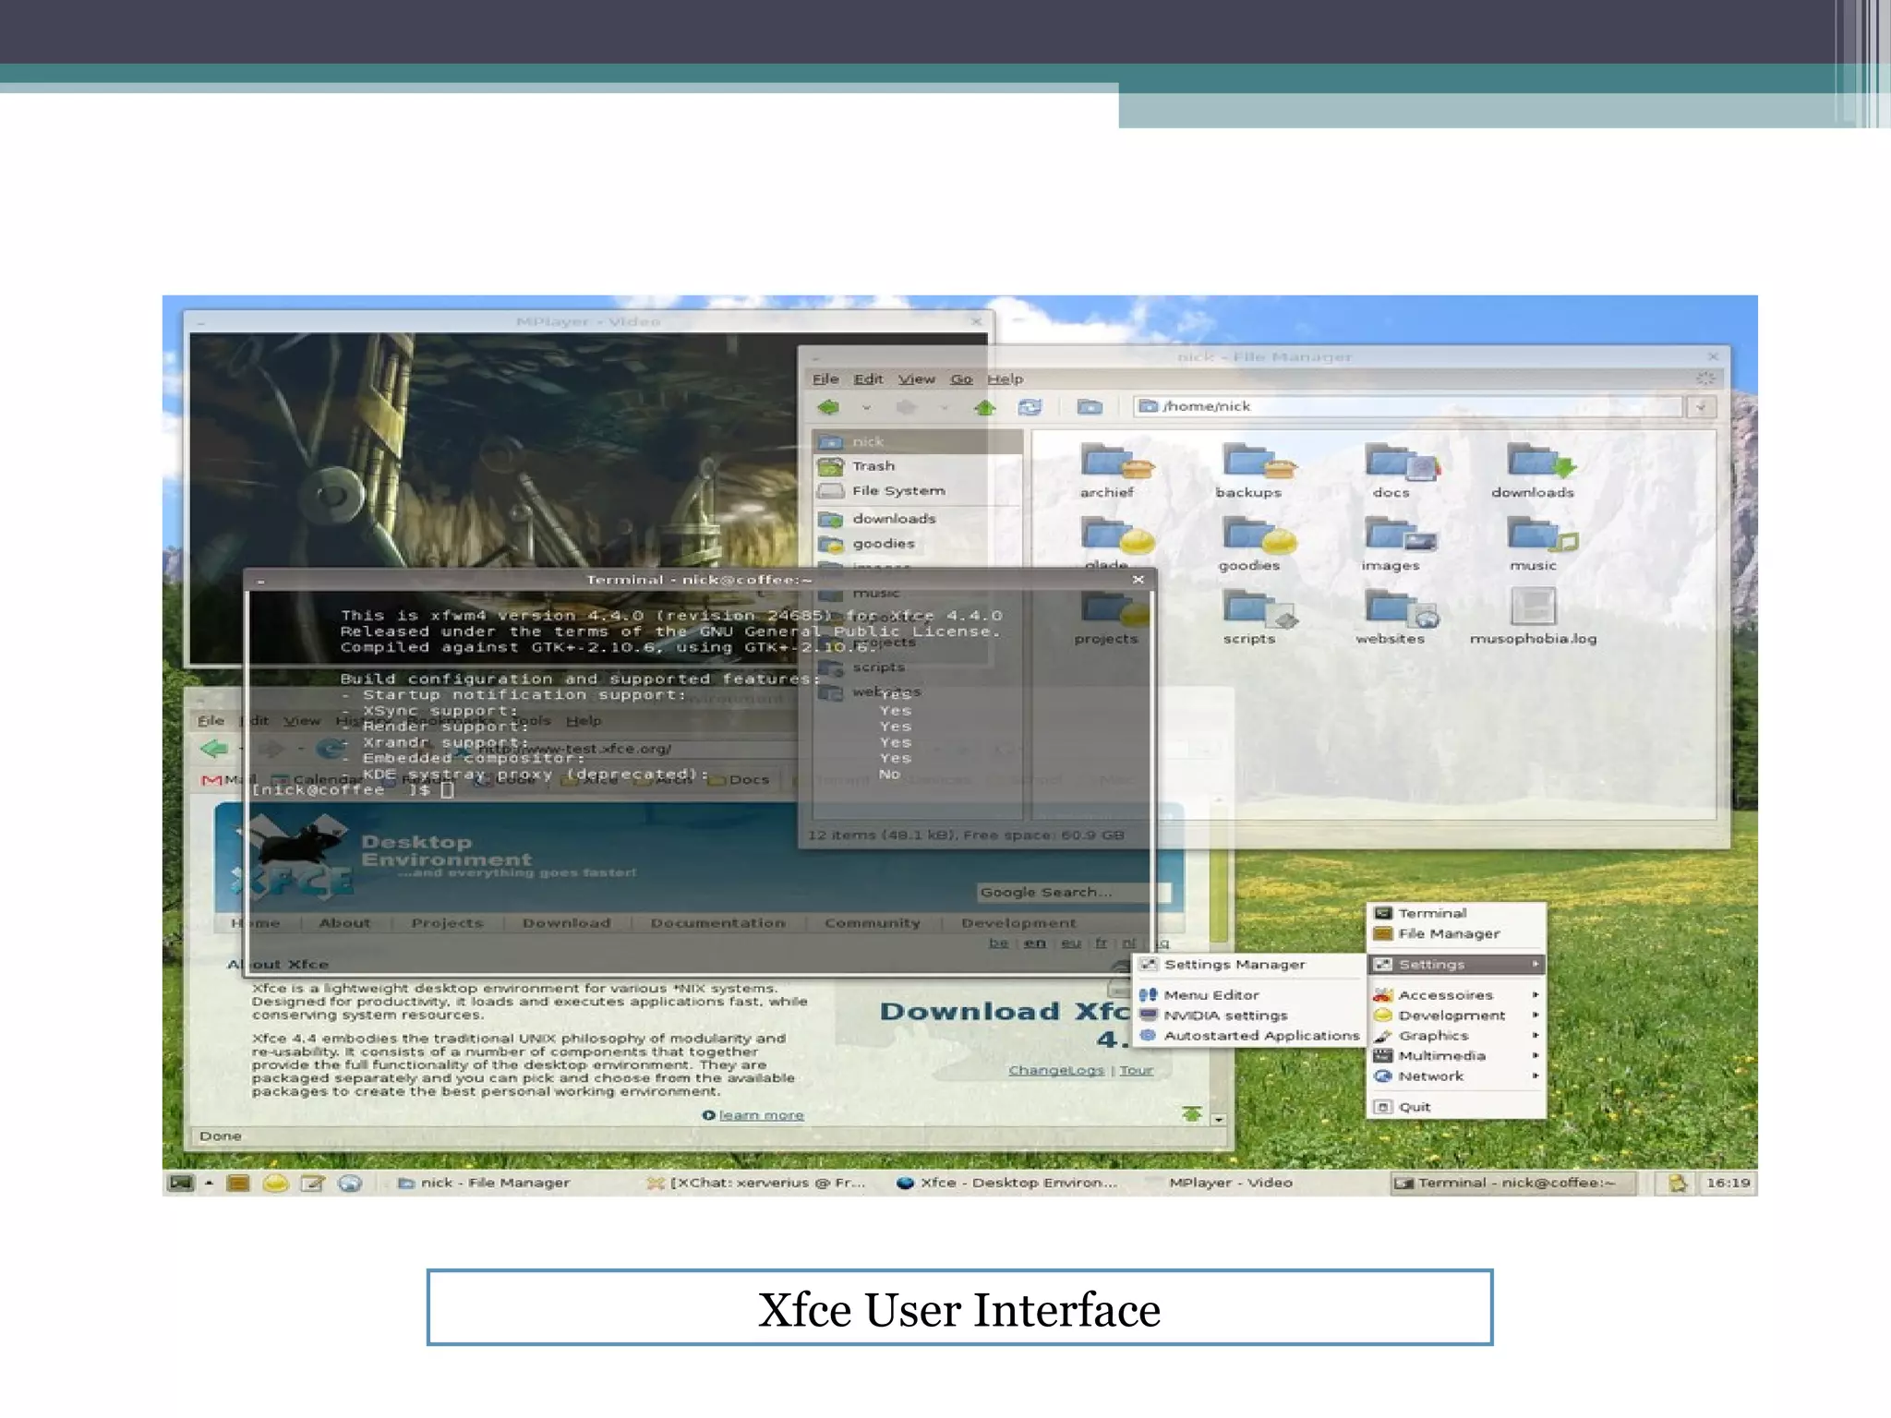Expand the Settings submenu arrow
Viewport: 1891px width, 1418px height.
pos(1536,964)
